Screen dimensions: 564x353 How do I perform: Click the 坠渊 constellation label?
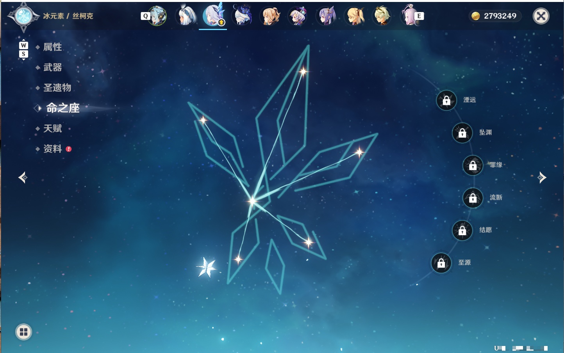pos(485,132)
